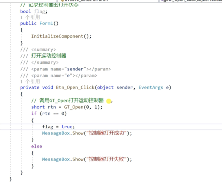Click the '/// <summary>' opening doc tag

38,50
